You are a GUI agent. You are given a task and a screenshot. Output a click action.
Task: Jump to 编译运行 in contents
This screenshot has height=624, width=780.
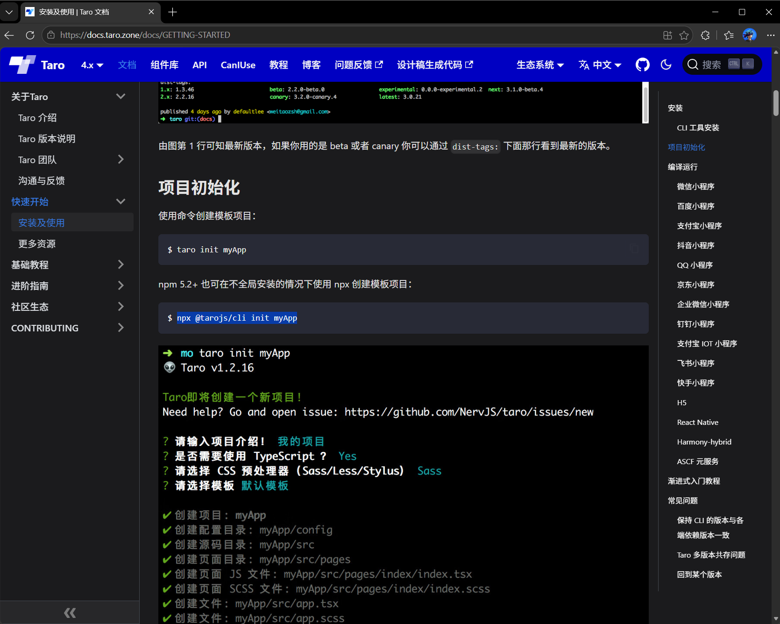682,167
